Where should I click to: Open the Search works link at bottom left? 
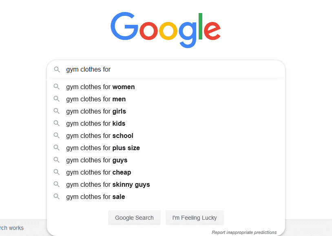[x=11, y=228]
